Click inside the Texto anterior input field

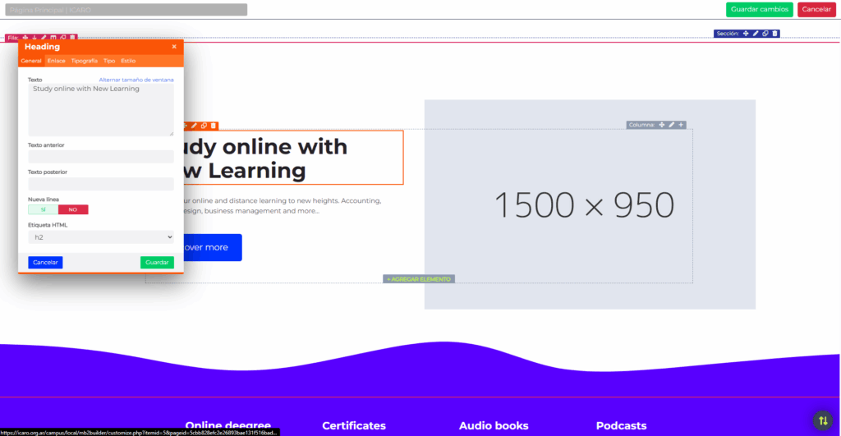[101, 157]
